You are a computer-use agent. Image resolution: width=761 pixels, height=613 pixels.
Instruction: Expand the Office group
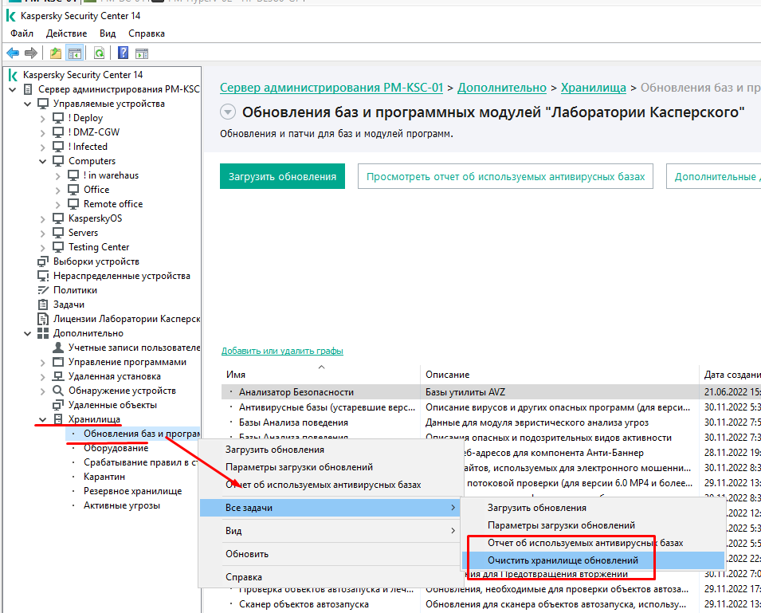point(57,191)
